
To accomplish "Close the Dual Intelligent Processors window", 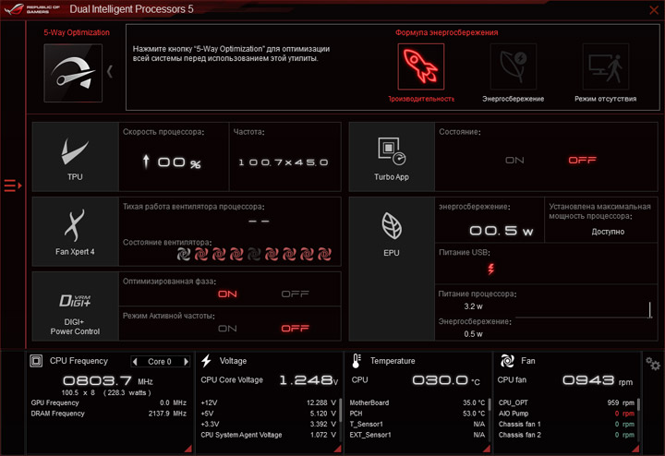I will tap(654, 10).
